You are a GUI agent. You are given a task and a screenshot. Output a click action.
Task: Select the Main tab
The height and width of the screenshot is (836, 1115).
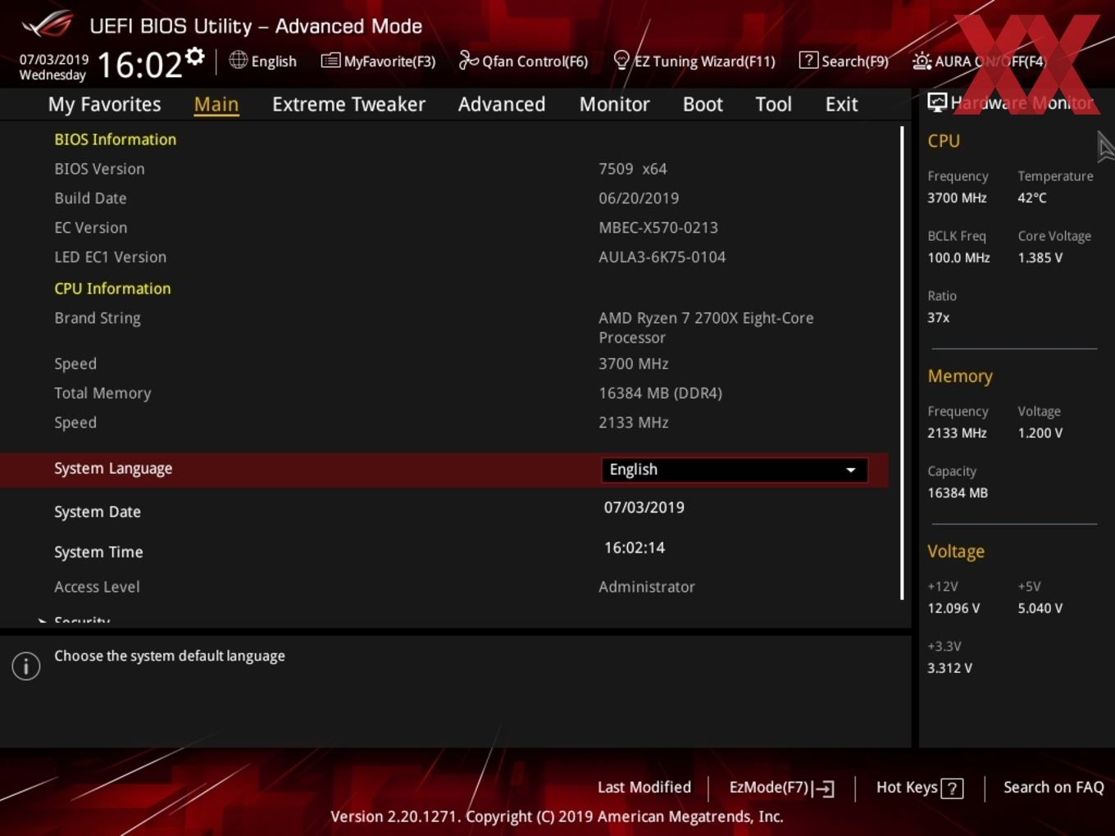point(216,104)
